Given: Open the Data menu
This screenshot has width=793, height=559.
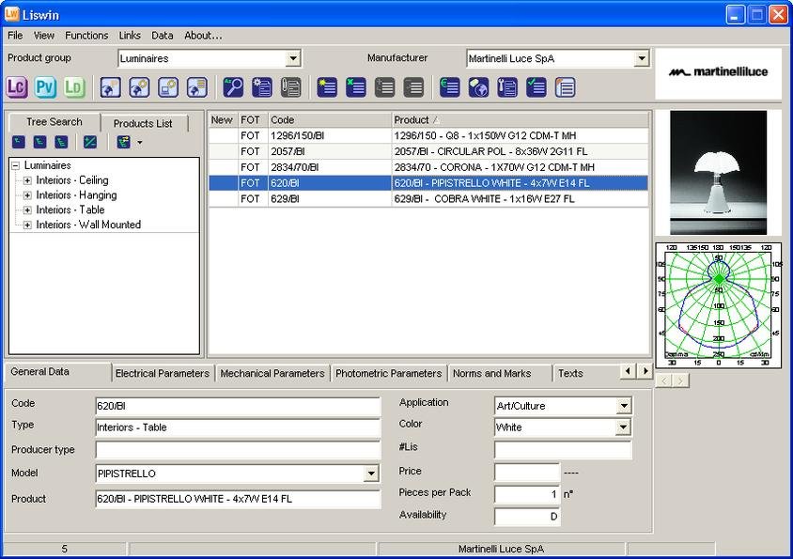Looking at the screenshot, I should pyautogui.click(x=163, y=36).
